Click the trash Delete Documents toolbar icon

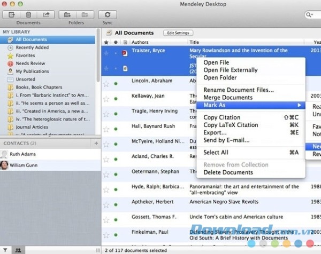coord(29,14)
